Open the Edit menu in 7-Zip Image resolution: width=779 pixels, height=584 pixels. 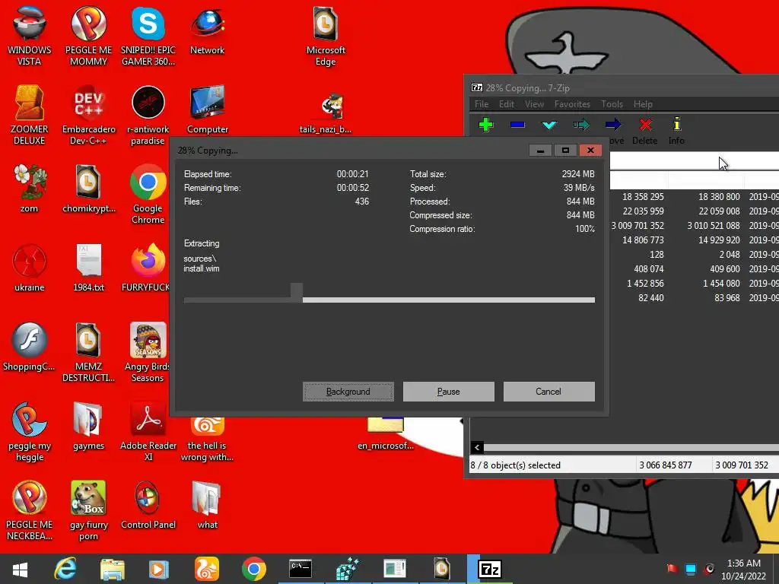507,104
